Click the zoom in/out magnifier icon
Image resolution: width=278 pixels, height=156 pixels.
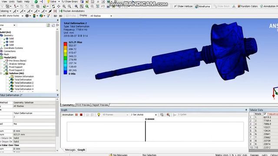pyautogui.click(x=64, y=6)
